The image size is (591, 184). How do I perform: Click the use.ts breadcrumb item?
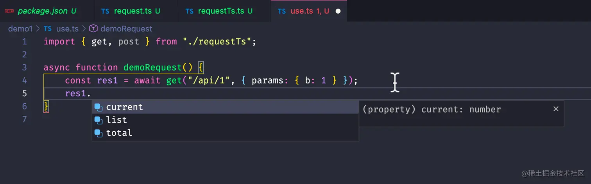pos(67,29)
